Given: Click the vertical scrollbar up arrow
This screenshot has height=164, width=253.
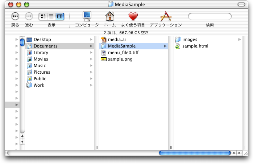Looking at the screenshot, I should click(x=22, y=136).
